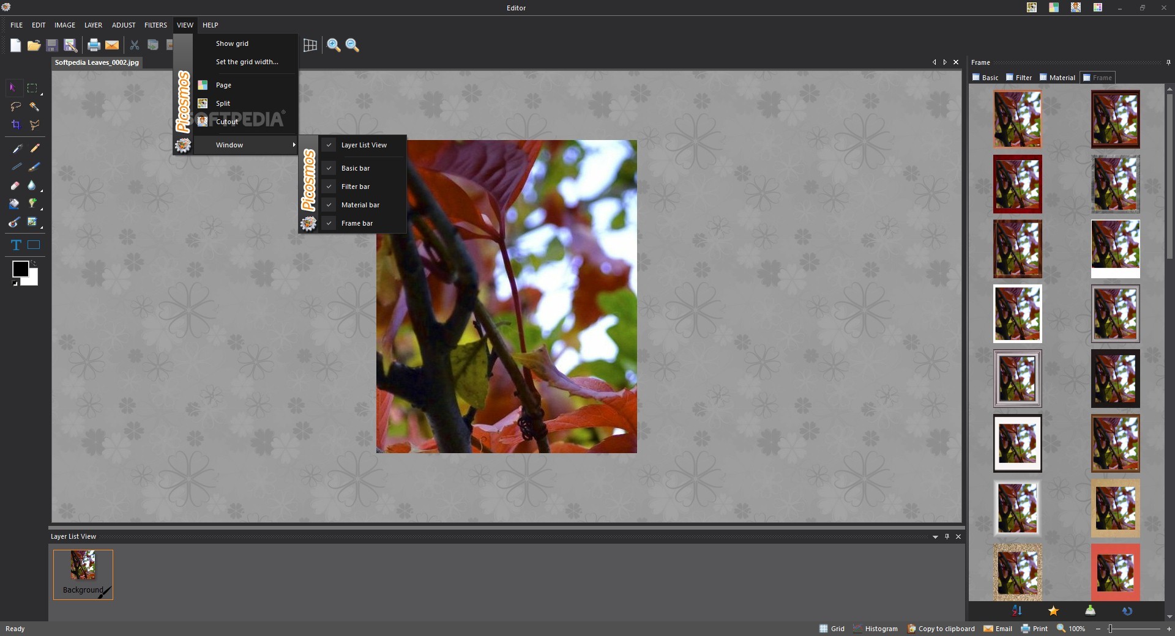Select the Blur water drop tool
This screenshot has height=636, width=1175.
pyautogui.click(x=32, y=185)
